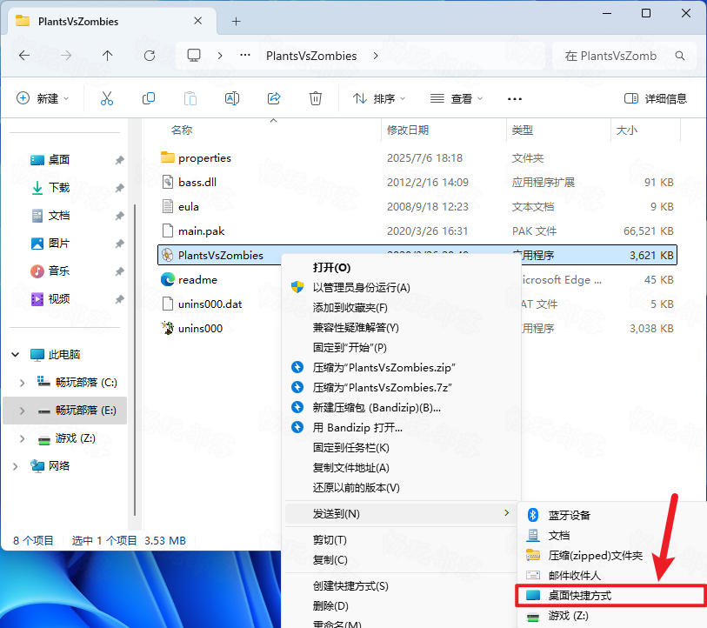Viewport: 707px width, 628px height.
Task: Choose Delete (D) from context menu
Action: [401, 606]
